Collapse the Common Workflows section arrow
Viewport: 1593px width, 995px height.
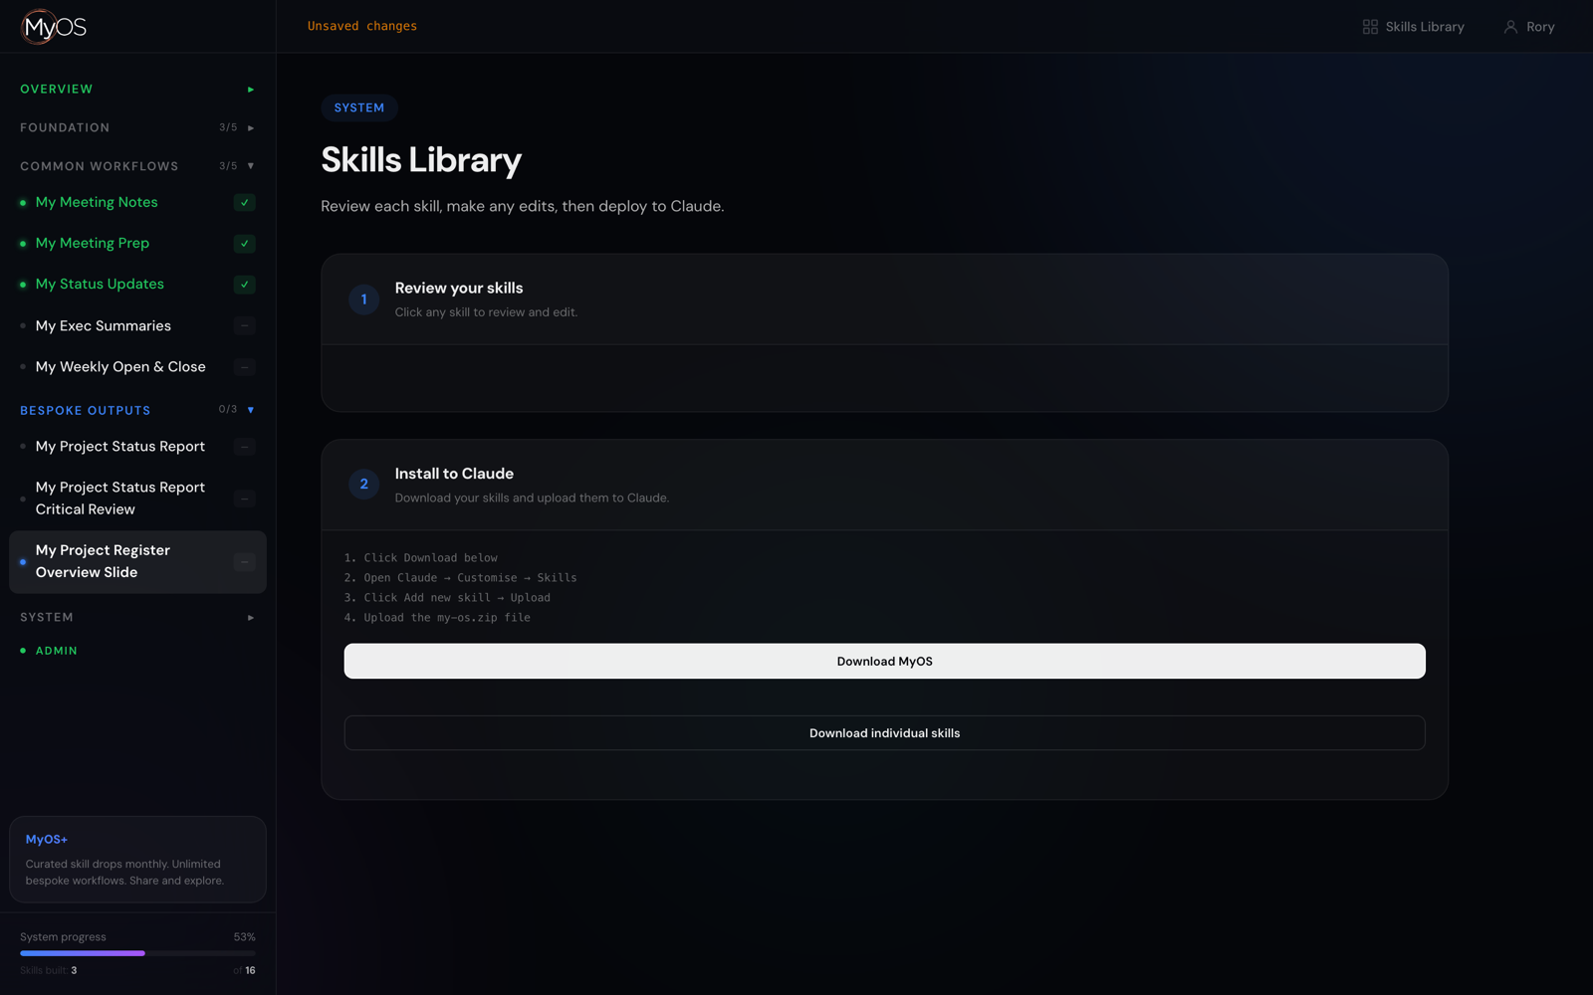[x=251, y=166]
